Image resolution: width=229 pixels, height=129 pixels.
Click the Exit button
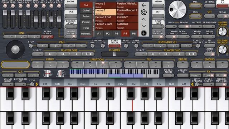coord(158,16)
